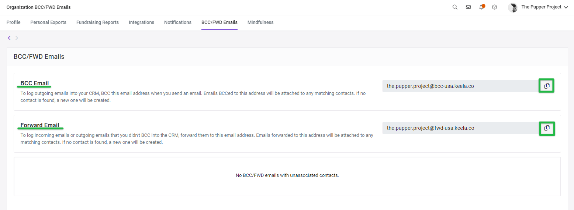
Task: Open the Personal Exports tab
Action: point(48,22)
